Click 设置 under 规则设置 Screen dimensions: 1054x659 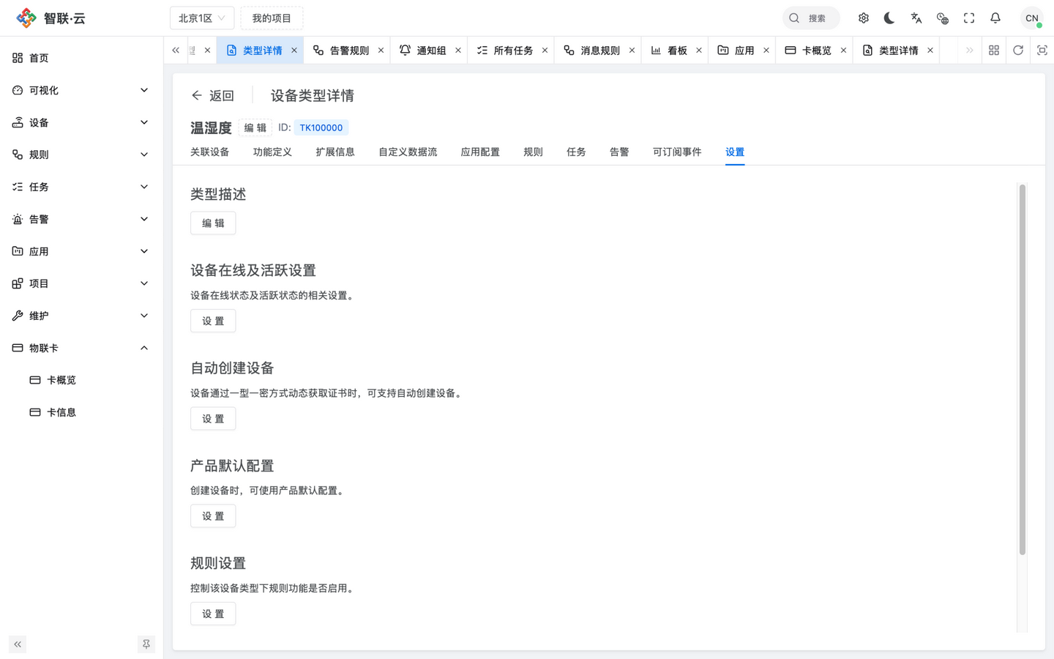click(x=213, y=614)
